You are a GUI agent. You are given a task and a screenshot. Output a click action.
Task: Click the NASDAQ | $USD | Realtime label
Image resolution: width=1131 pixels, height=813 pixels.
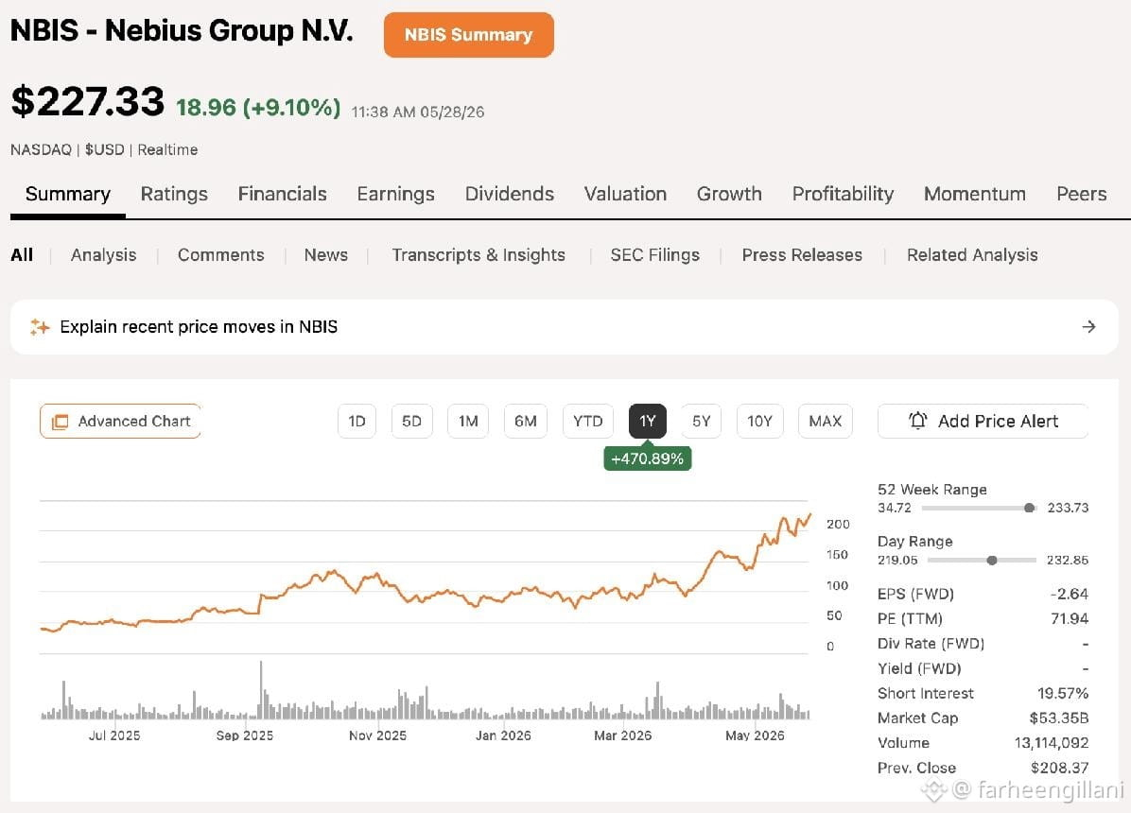tap(104, 150)
